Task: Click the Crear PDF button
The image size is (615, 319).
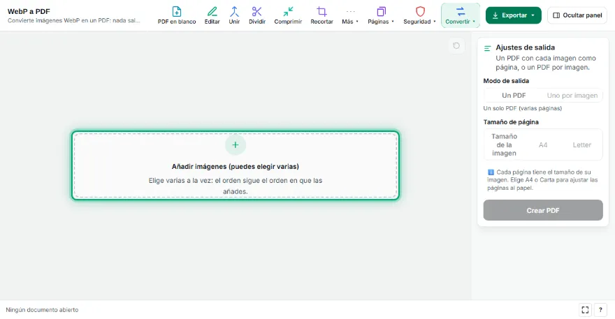Action: [x=543, y=210]
